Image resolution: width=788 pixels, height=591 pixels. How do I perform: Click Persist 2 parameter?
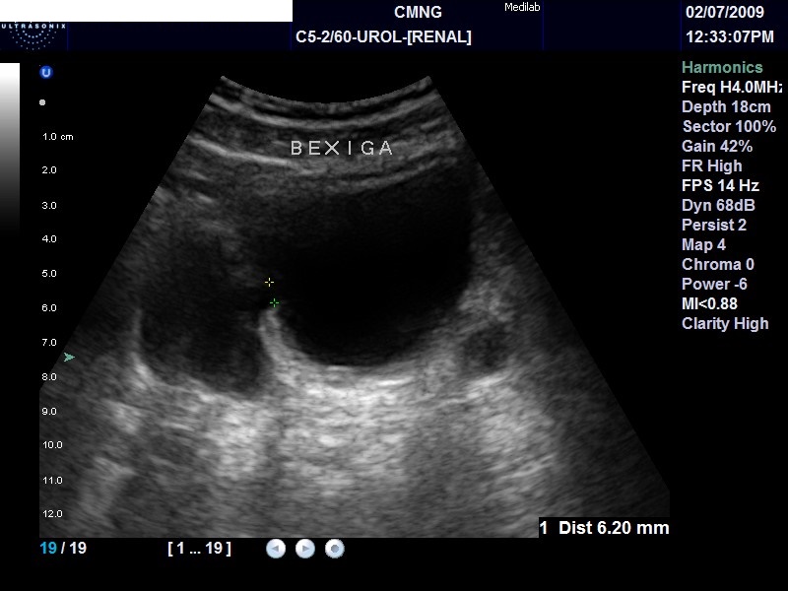tap(713, 225)
